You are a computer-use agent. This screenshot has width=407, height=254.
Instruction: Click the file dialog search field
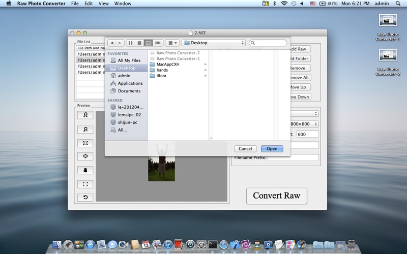(x=268, y=43)
